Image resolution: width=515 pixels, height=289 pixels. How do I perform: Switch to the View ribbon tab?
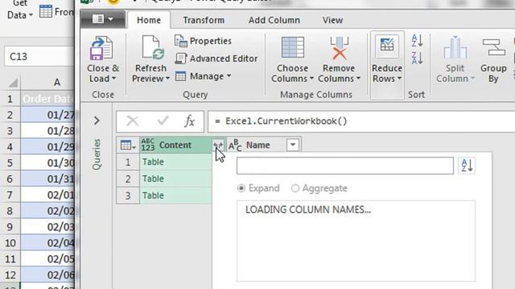[x=332, y=20]
